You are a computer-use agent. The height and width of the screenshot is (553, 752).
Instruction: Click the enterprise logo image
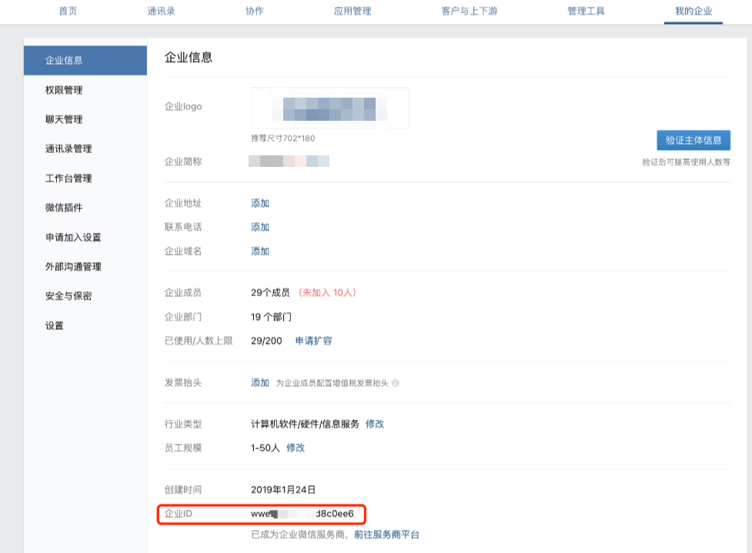[329, 108]
